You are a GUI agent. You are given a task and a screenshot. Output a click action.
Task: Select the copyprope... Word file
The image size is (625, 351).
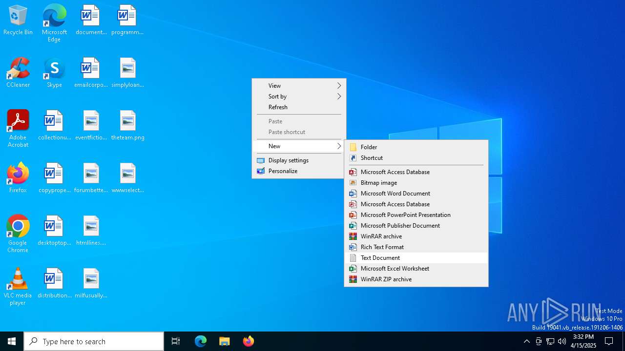pos(54,178)
